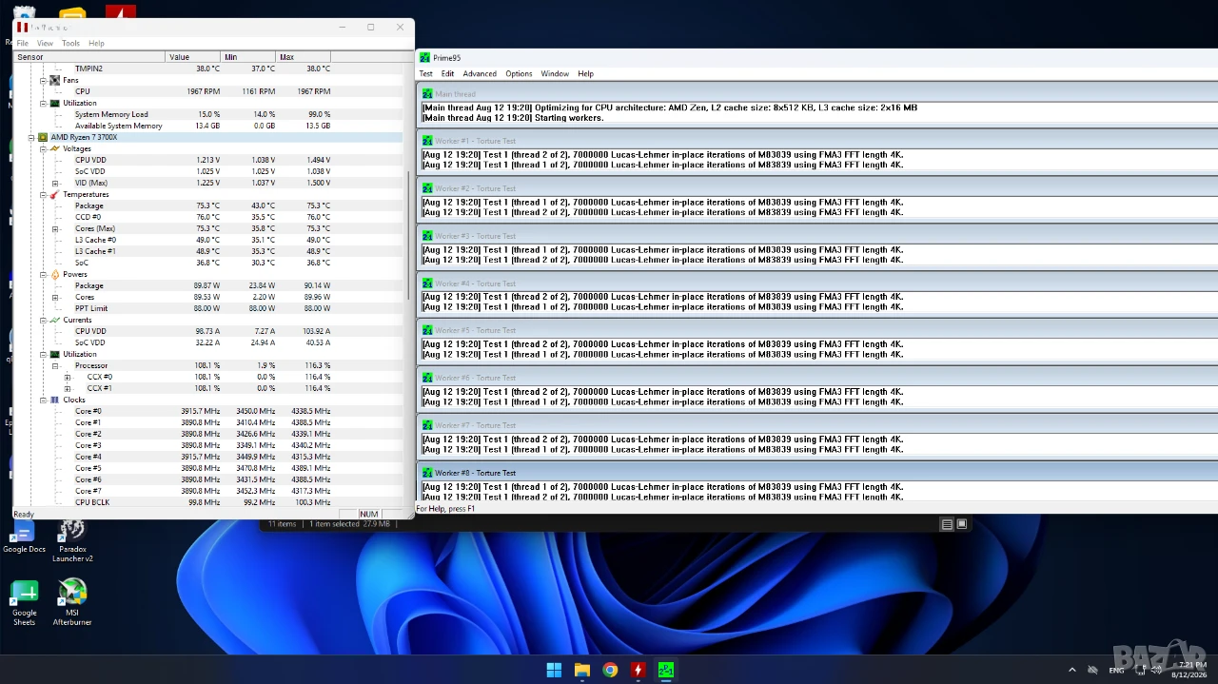The width and height of the screenshot is (1218, 684).
Task: Click the Sensor column header
Action: (x=89, y=57)
